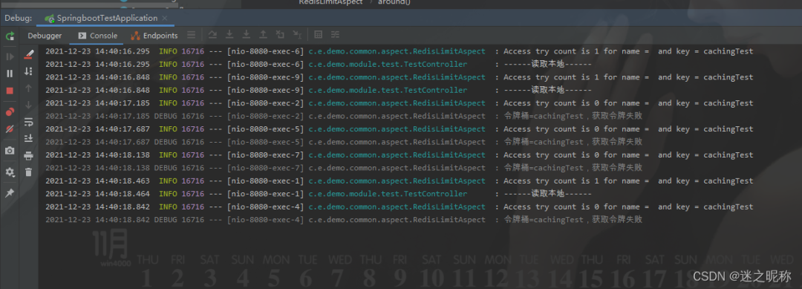Click the 'Debug:' tool window label
The image size is (802, 289).
tap(19, 18)
